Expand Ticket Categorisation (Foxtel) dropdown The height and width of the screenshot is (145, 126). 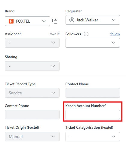pyautogui.click(x=93, y=137)
